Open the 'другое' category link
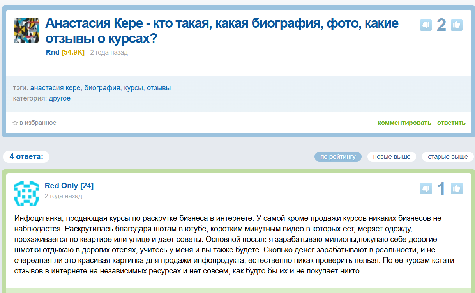This screenshot has height=293, width=475. (x=60, y=98)
